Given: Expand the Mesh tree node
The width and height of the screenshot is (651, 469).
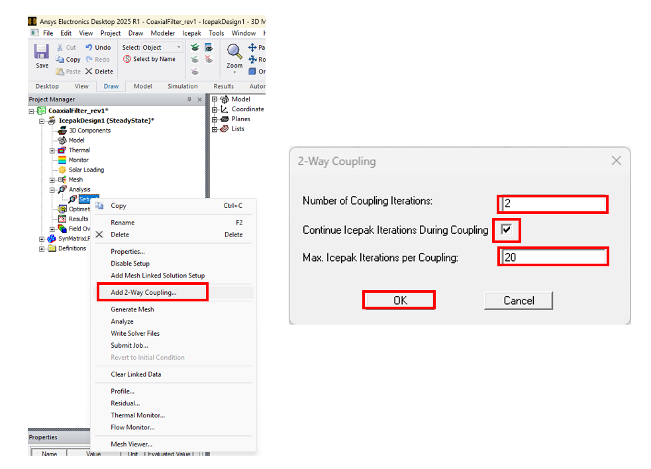Looking at the screenshot, I should pos(52,180).
